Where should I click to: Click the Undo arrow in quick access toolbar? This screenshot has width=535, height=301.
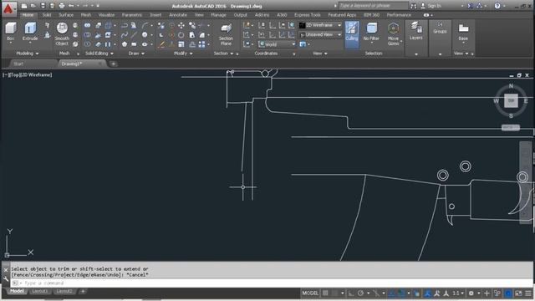point(71,6)
